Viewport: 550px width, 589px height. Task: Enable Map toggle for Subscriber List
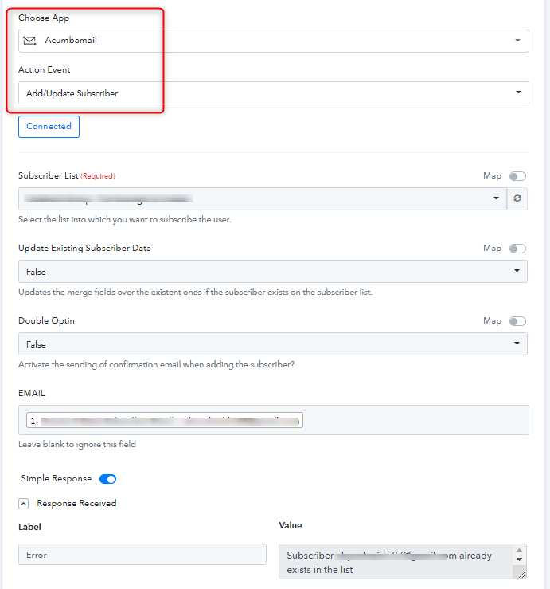pyautogui.click(x=517, y=176)
